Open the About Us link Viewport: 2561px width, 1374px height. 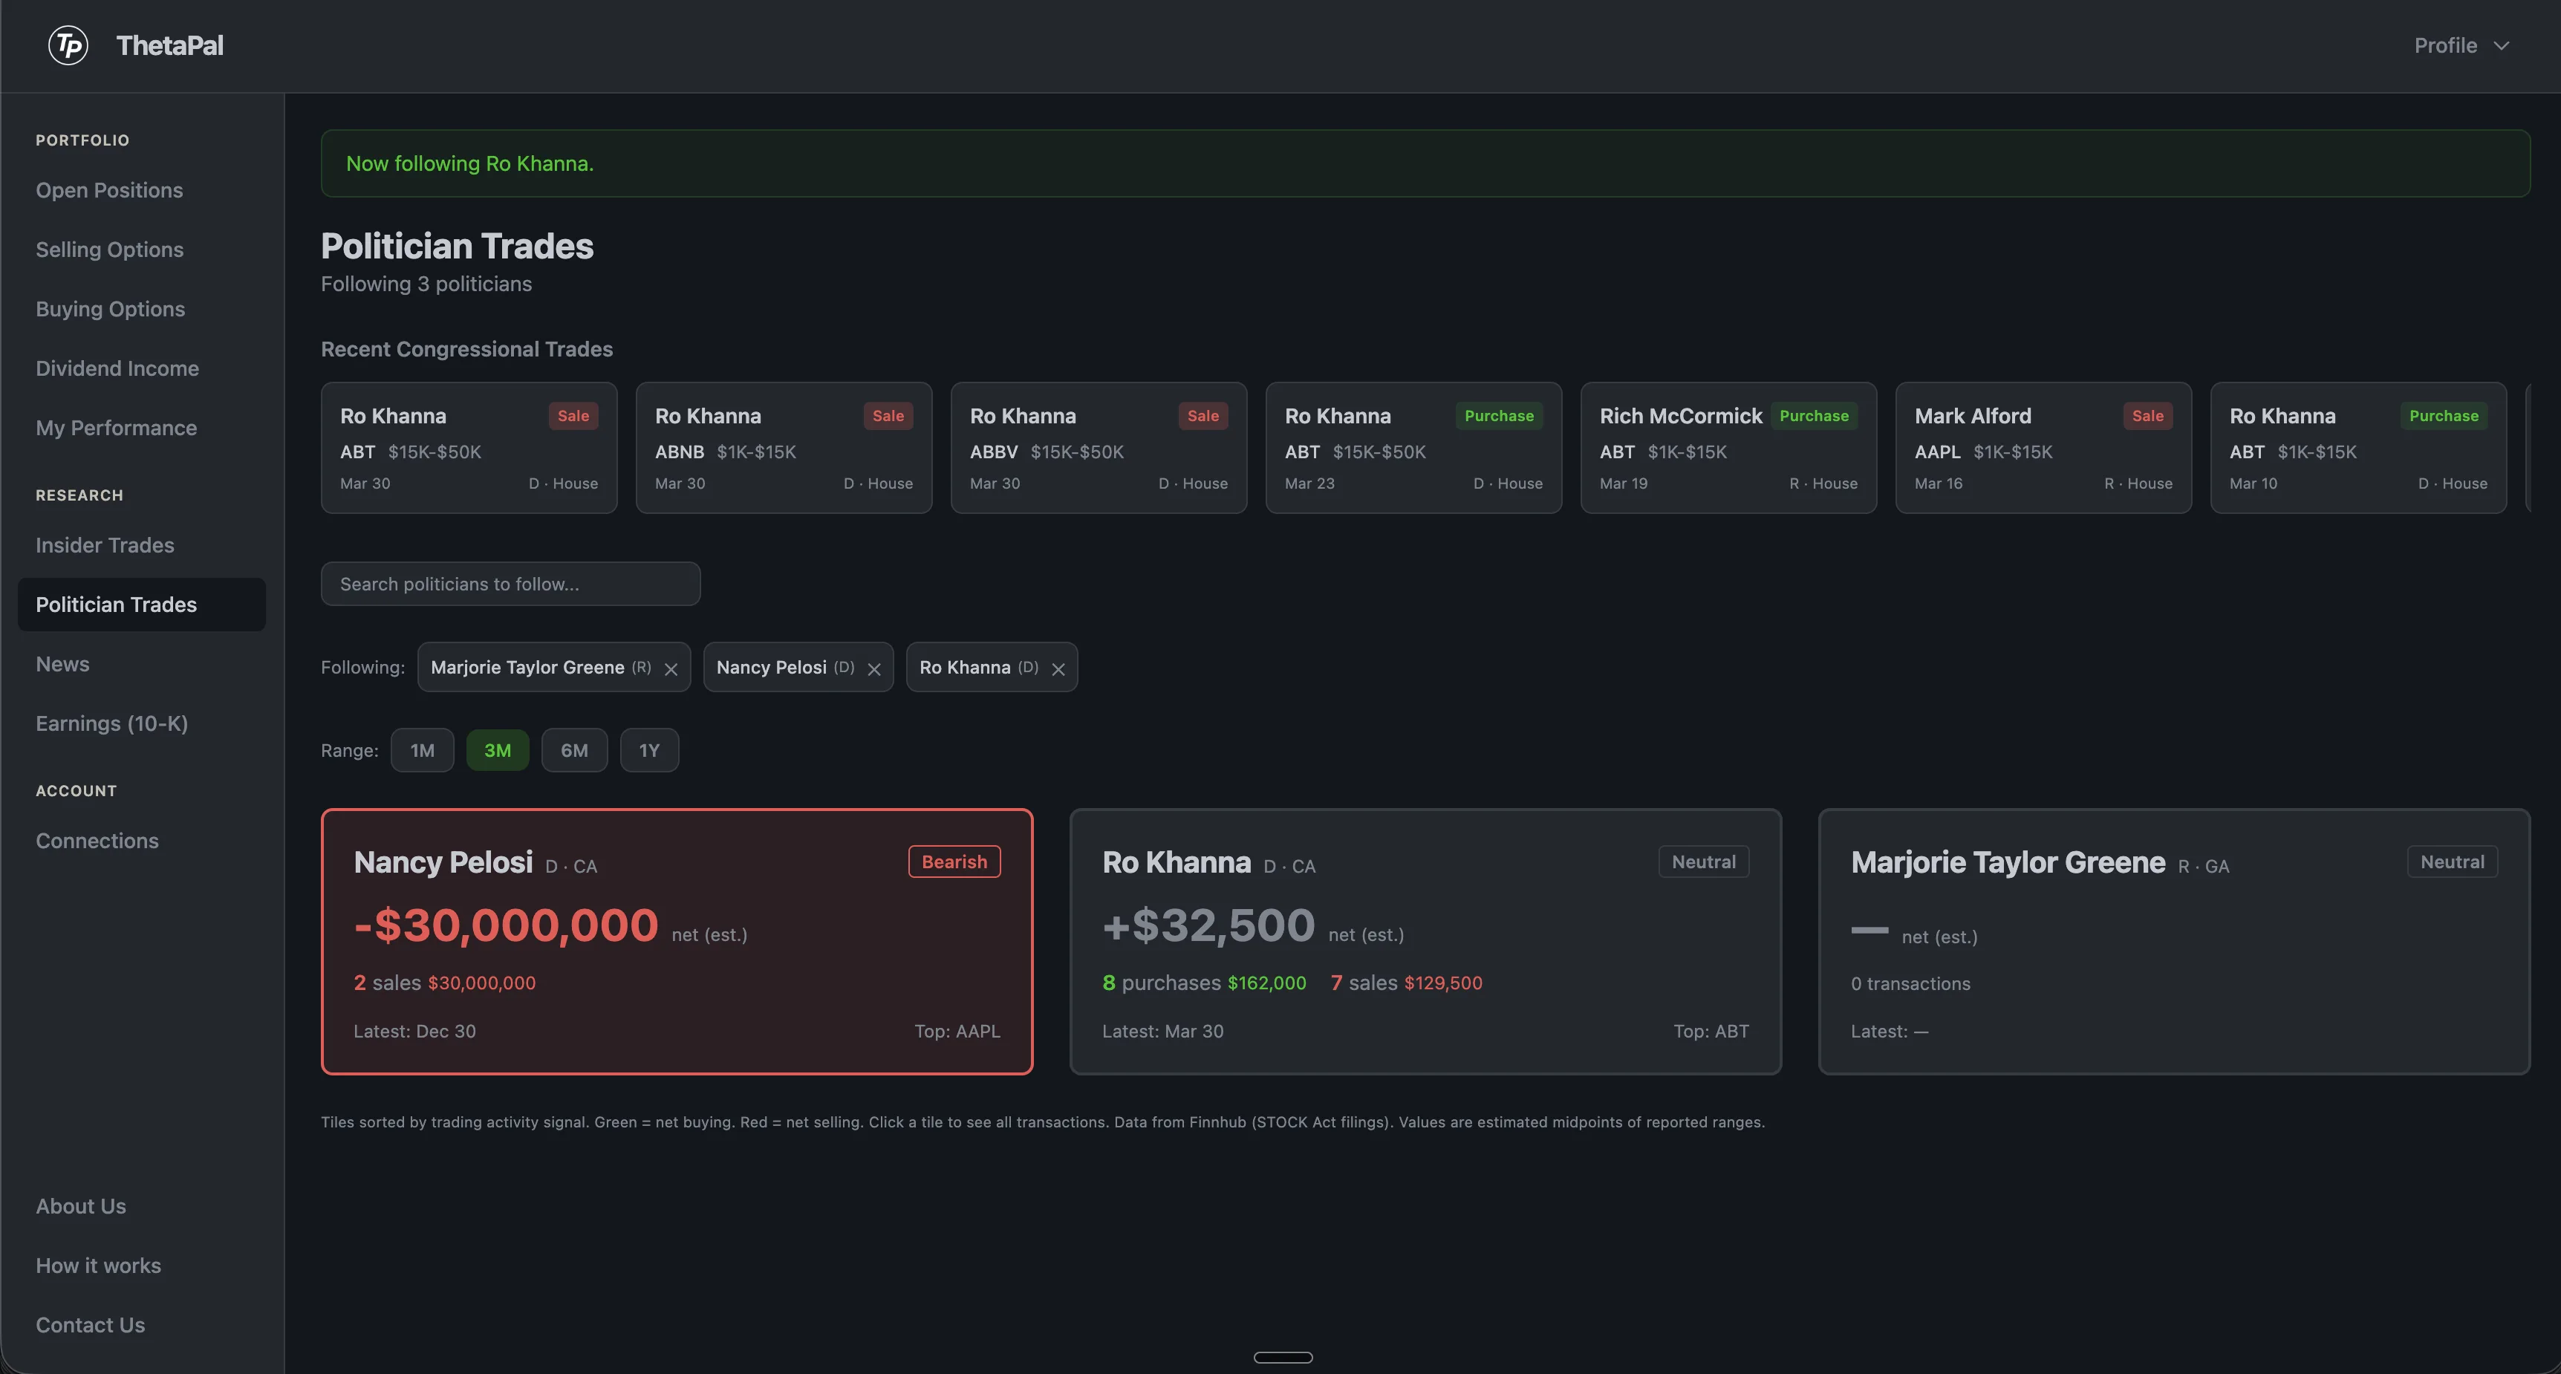point(80,1206)
